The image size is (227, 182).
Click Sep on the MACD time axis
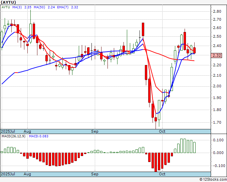[x=95, y=174]
